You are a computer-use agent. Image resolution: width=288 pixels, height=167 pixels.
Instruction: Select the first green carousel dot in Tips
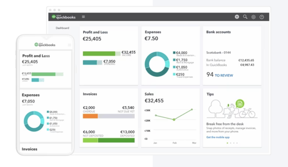tap(227, 143)
